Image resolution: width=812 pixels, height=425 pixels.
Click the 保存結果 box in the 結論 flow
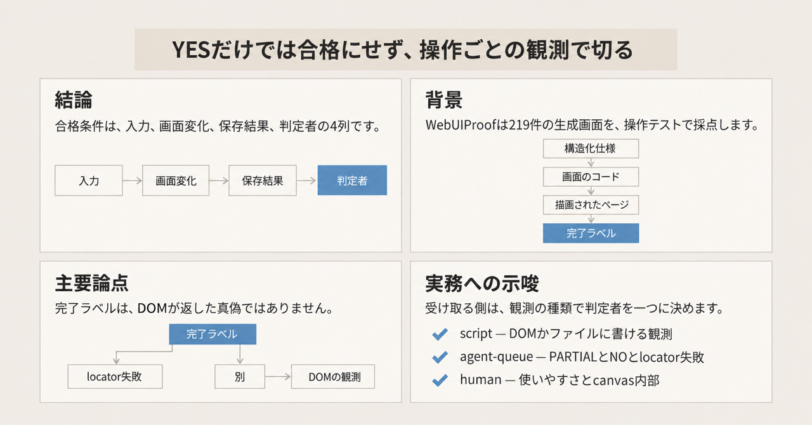click(263, 181)
